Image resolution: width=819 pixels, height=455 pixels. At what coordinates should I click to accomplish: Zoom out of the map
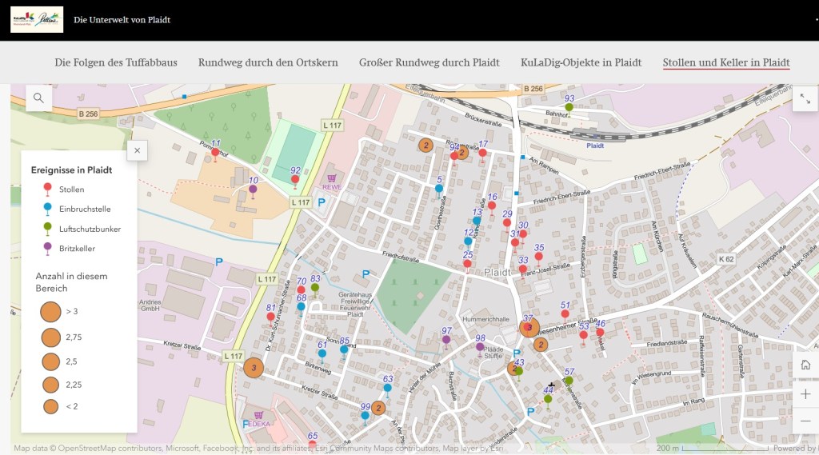(x=805, y=421)
